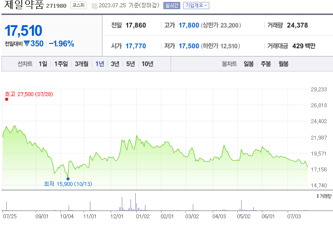Click the current price 17,510
The width and height of the screenshot is (333, 225).
tap(23, 30)
